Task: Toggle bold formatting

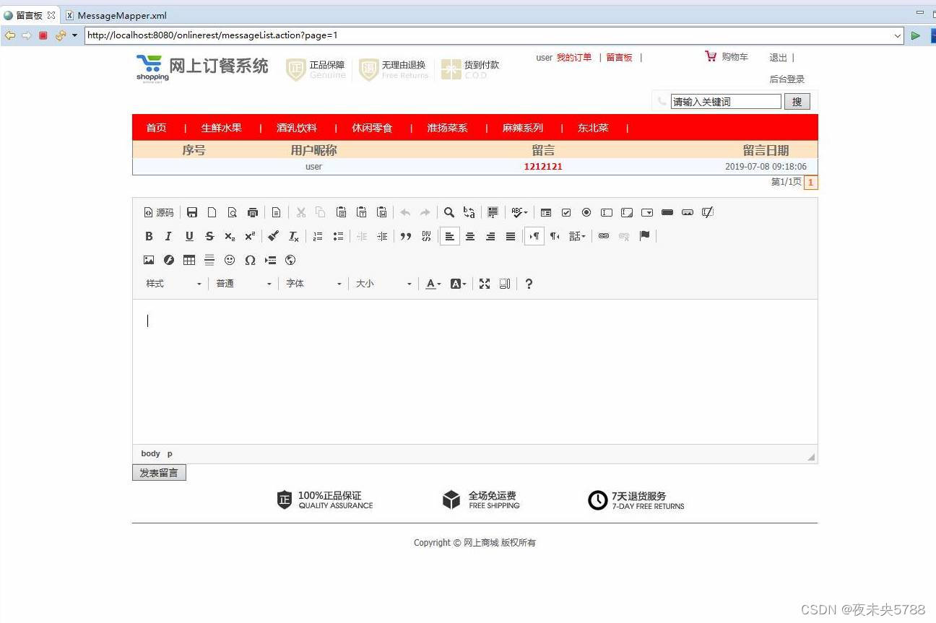Action: tap(149, 236)
